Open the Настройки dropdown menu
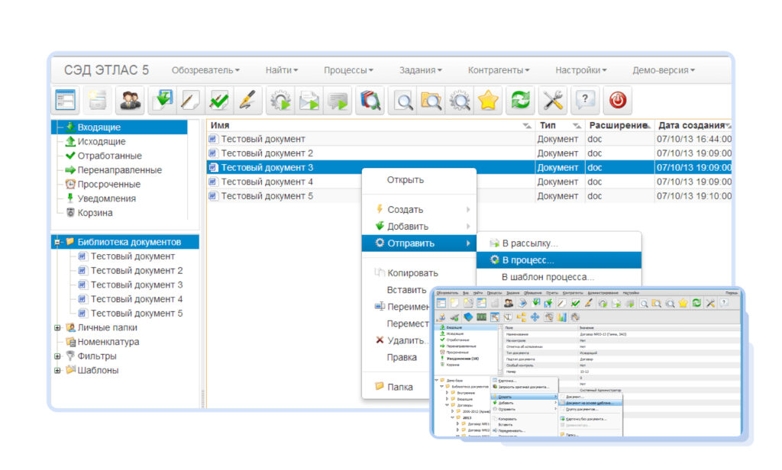Screen dimensions: 782x470 [580, 70]
